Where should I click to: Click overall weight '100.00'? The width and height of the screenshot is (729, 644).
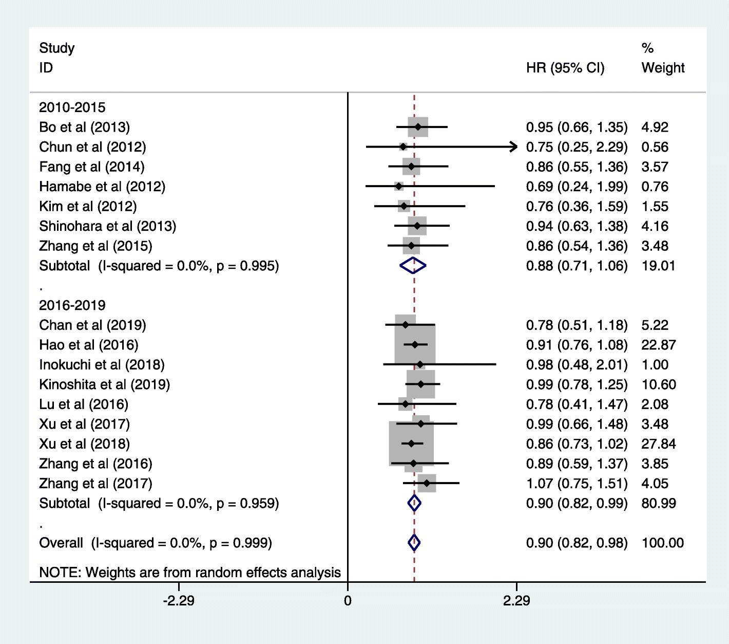[x=663, y=543]
